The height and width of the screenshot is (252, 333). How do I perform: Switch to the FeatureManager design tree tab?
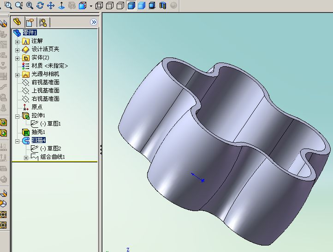tap(18, 22)
